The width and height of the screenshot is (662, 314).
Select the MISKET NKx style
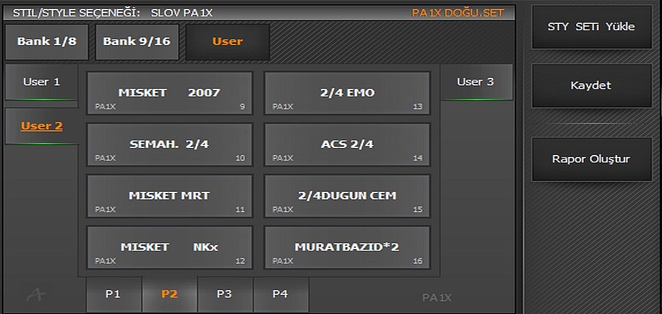[x=169, y=247]
